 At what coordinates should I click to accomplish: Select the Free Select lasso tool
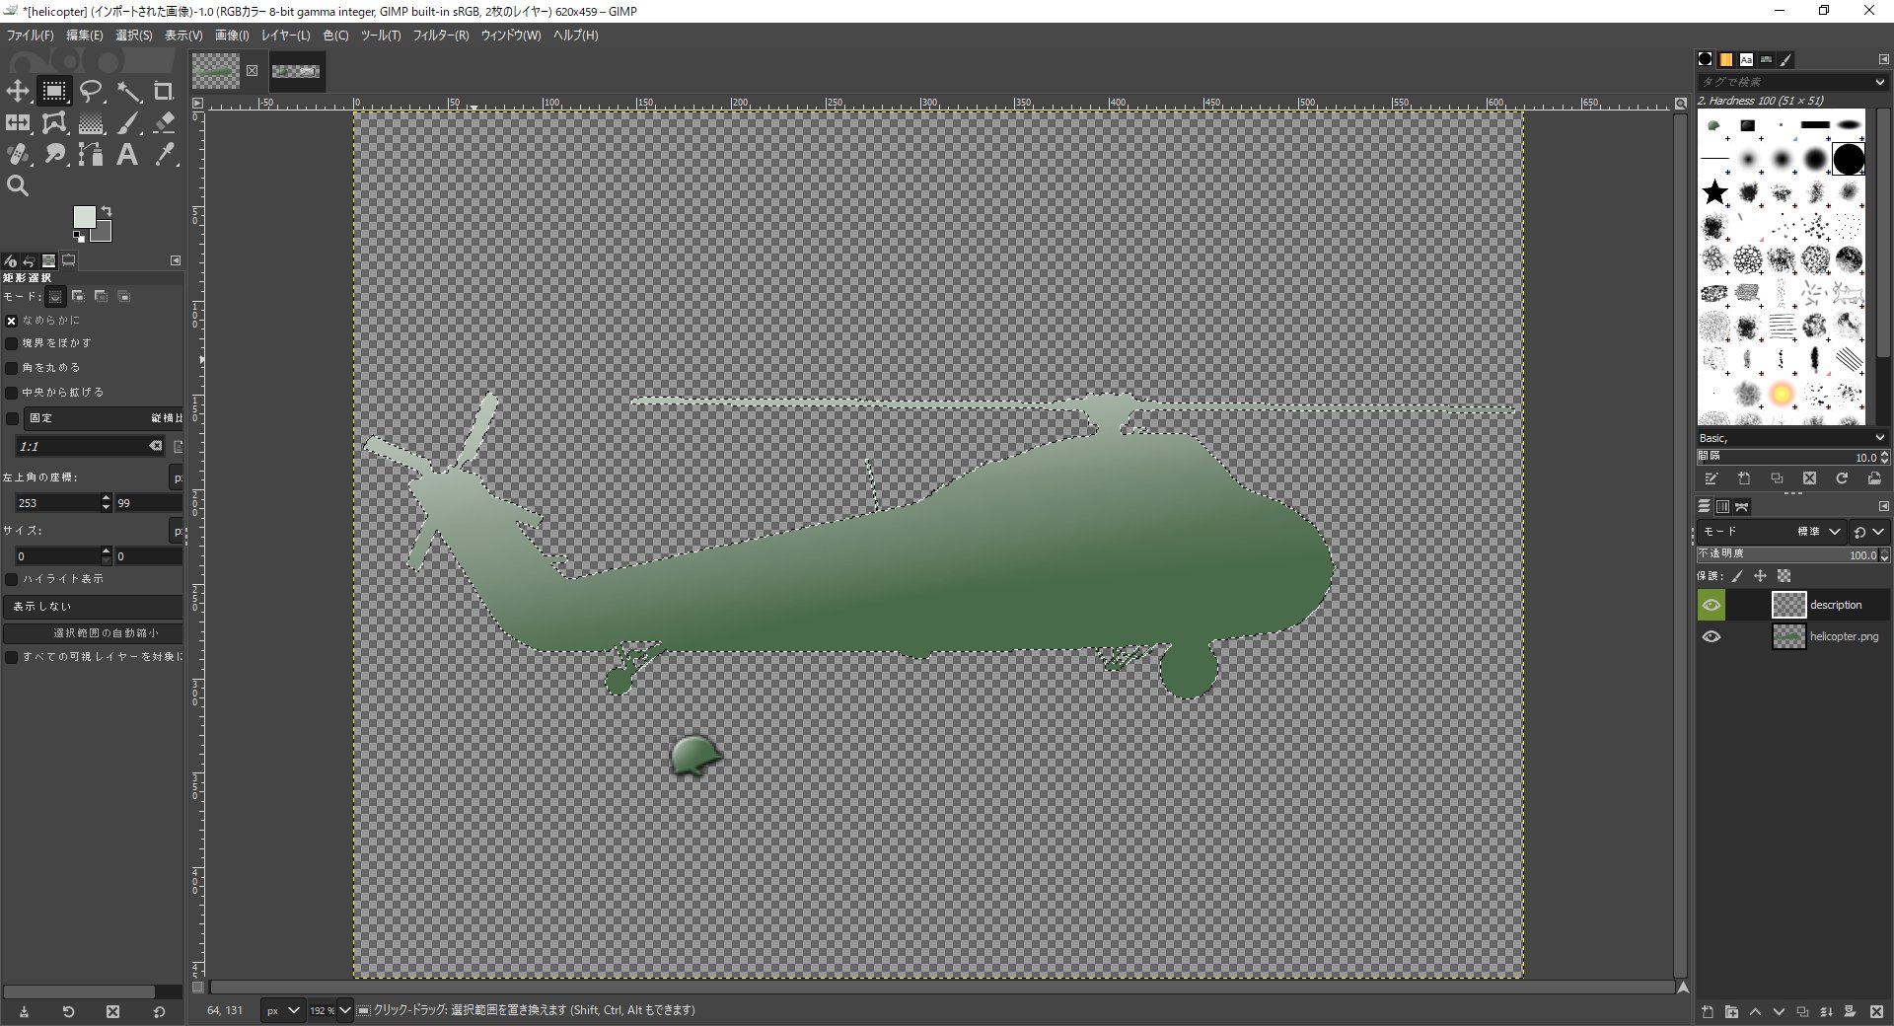pyautogui.click(x=91, y=92)
